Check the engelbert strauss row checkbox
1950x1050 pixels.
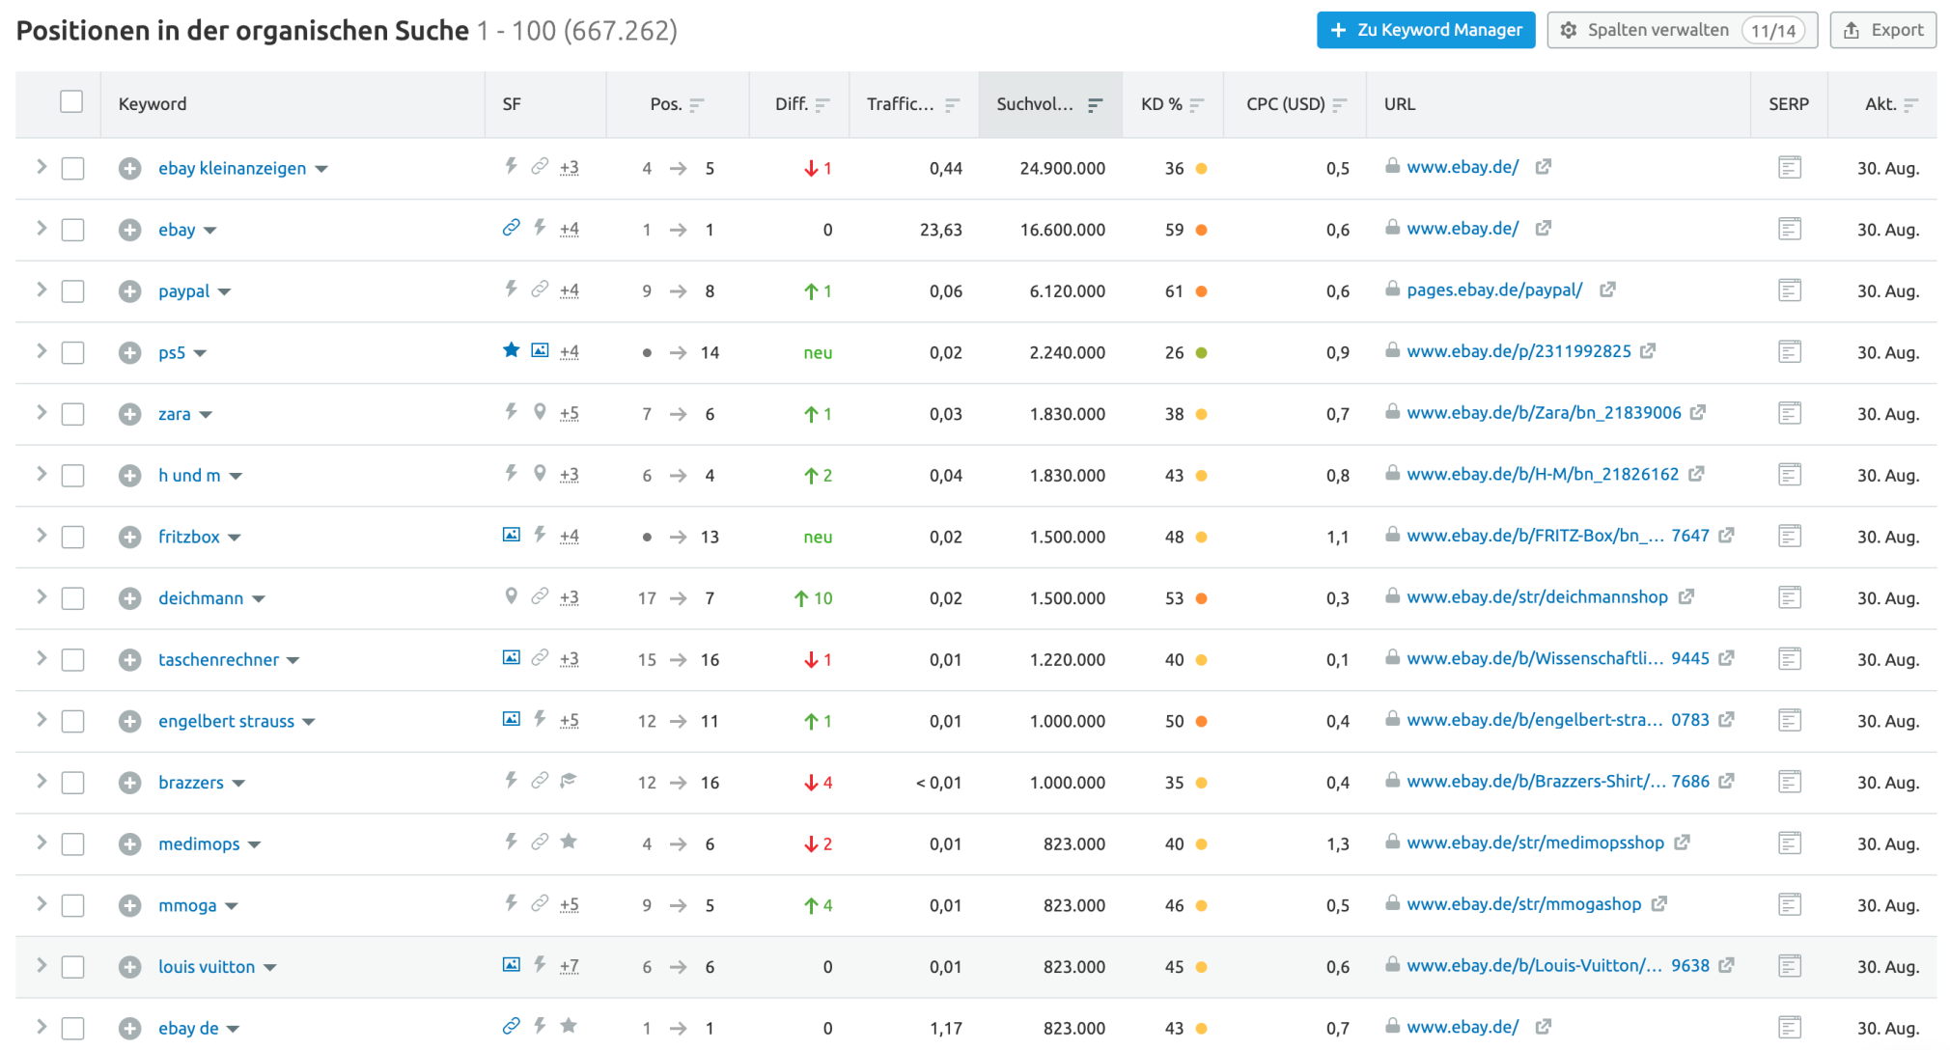pos(72,722)
